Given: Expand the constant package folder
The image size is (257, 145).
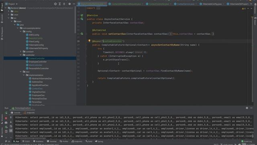Looking at the screenshot, I should point(20,52).
